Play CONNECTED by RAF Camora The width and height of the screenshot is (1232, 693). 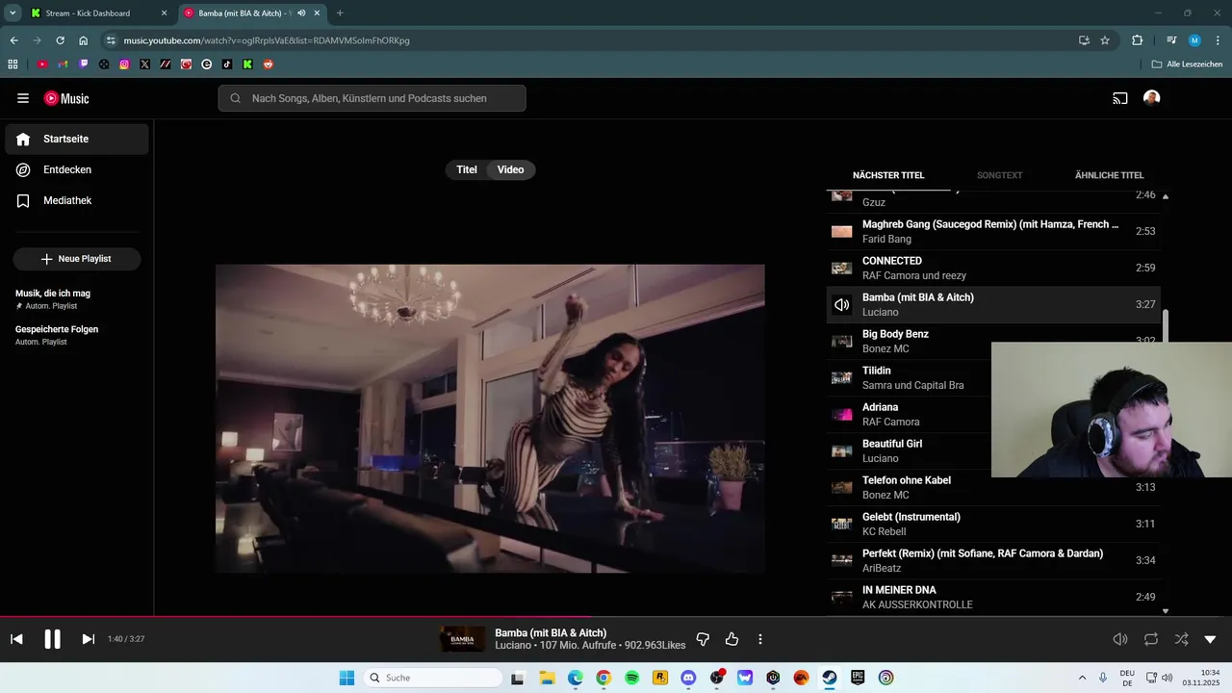point(993,268)
